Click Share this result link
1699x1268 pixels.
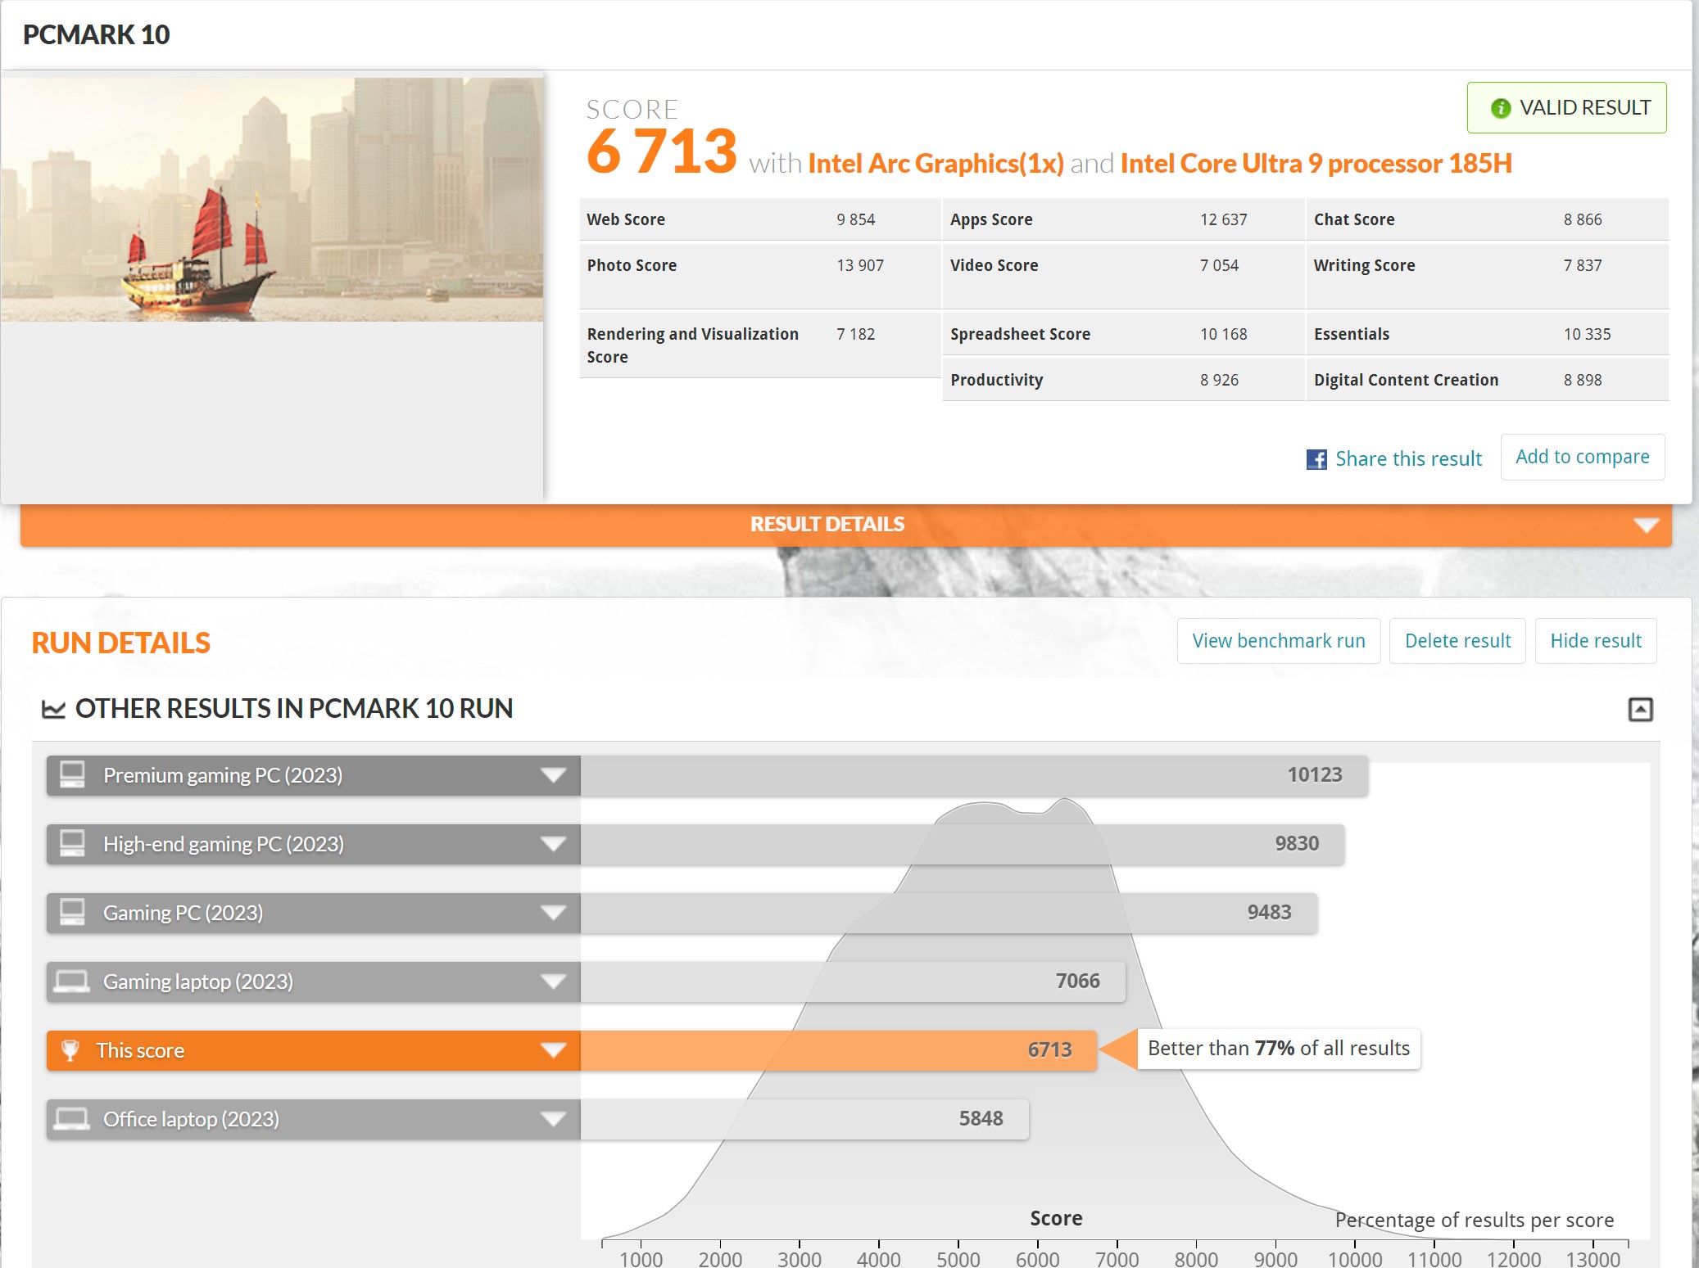(x=1408, y=459)
